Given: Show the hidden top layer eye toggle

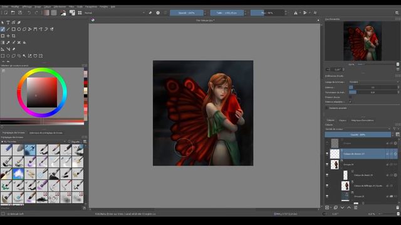Looking at the screenshot, I should 327,143.
